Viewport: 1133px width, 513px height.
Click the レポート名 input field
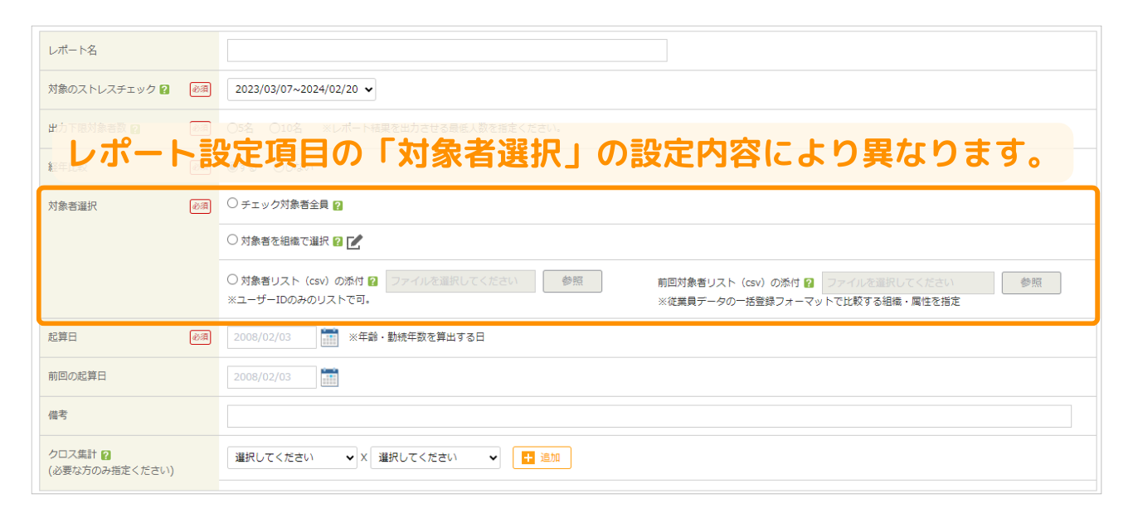coord(446,50)
